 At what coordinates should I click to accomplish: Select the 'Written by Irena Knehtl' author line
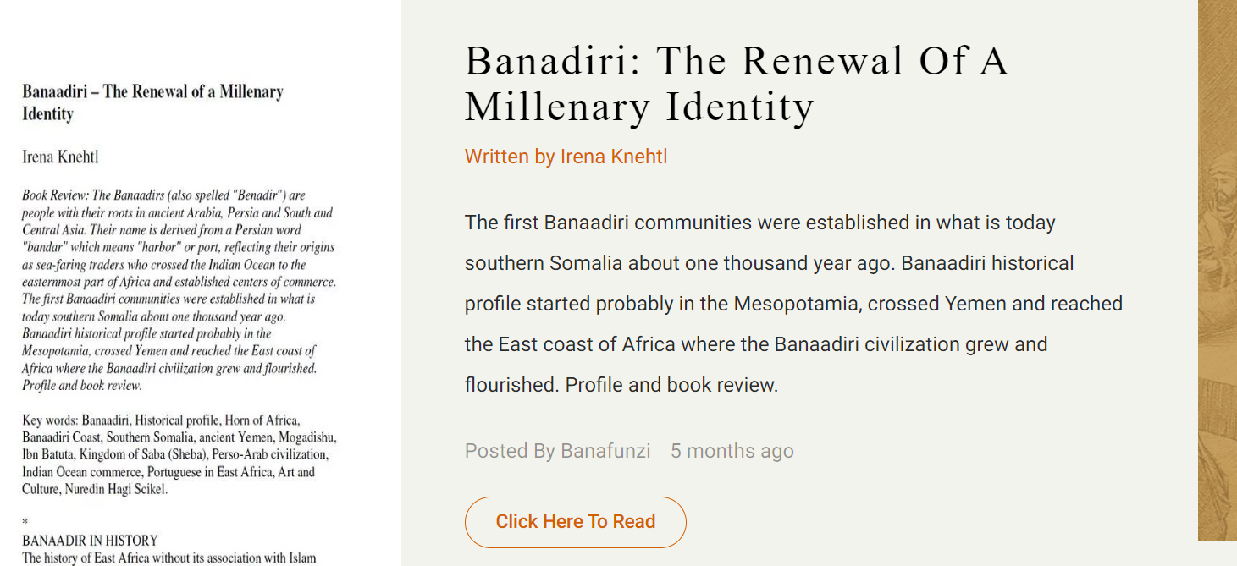[566, 157]
